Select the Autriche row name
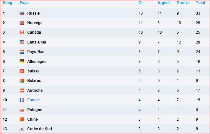The image size is (210, 134). coord(35,90)
